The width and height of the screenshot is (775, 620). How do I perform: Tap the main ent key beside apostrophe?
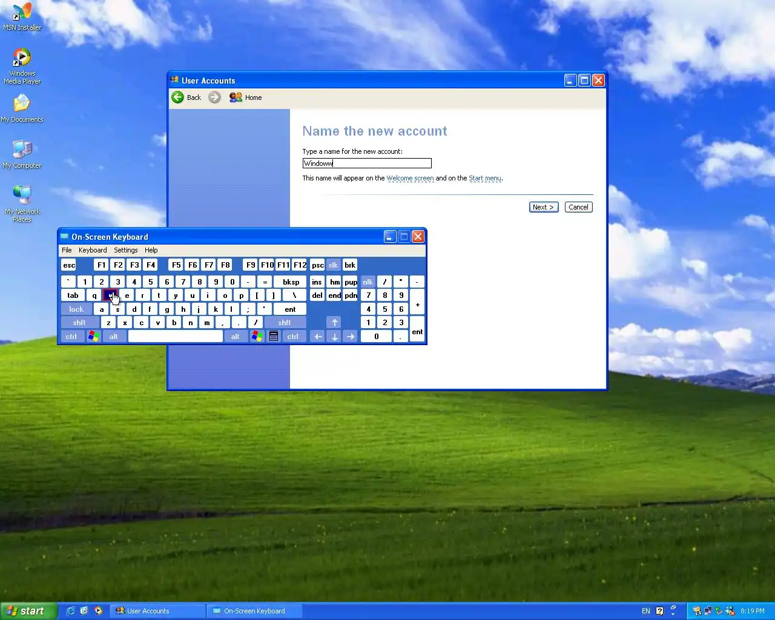290,309
